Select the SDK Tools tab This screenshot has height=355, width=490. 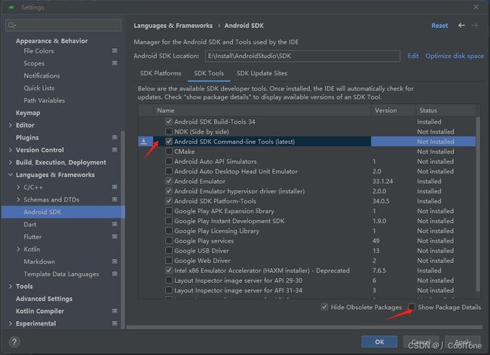tap(209, 73)
